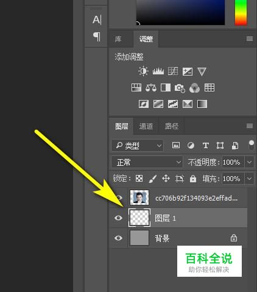The width and height of the screenshot is (257, 292).
Task: Open the 类型 layer filter dropdown
Action: [138, 146]
